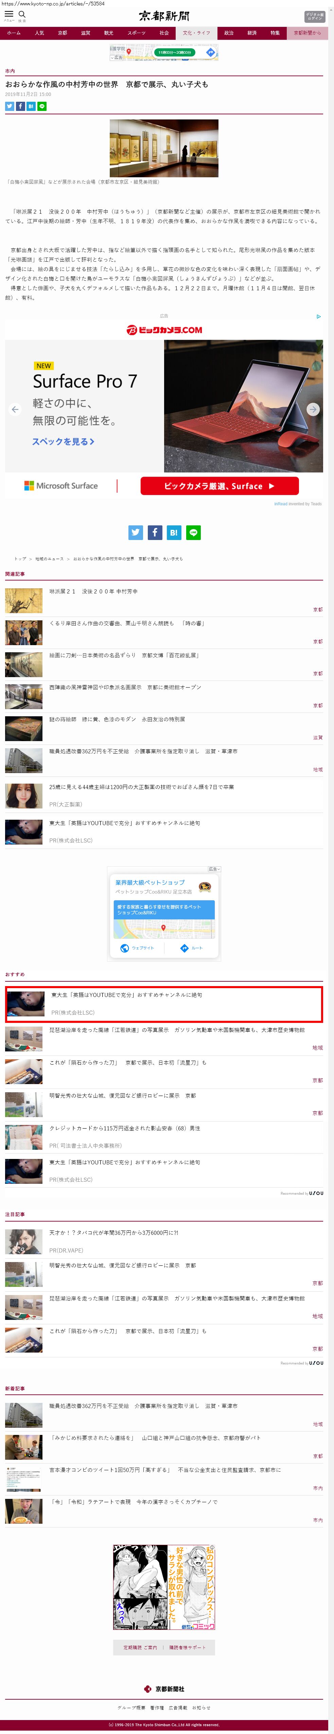Screen dimensions: 334x1734
Task: Open the article photo of the exhibition hall
Action: tap(164, 148)
